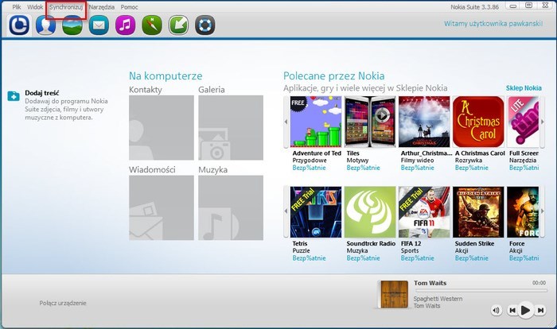Click Bezpłatnie under Adventure of Ted

point(309,168)
